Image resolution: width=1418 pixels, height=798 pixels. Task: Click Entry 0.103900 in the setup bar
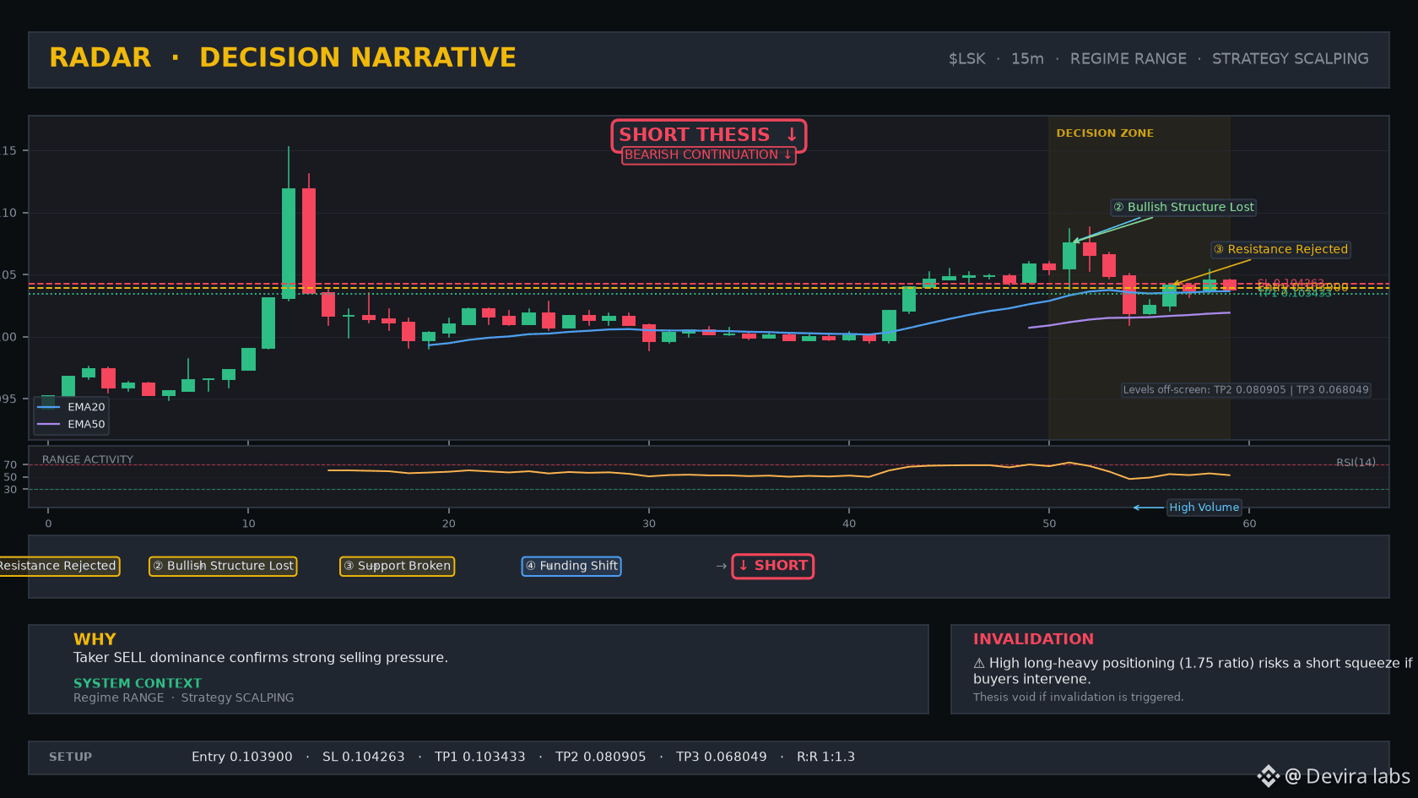click(242, 757)
